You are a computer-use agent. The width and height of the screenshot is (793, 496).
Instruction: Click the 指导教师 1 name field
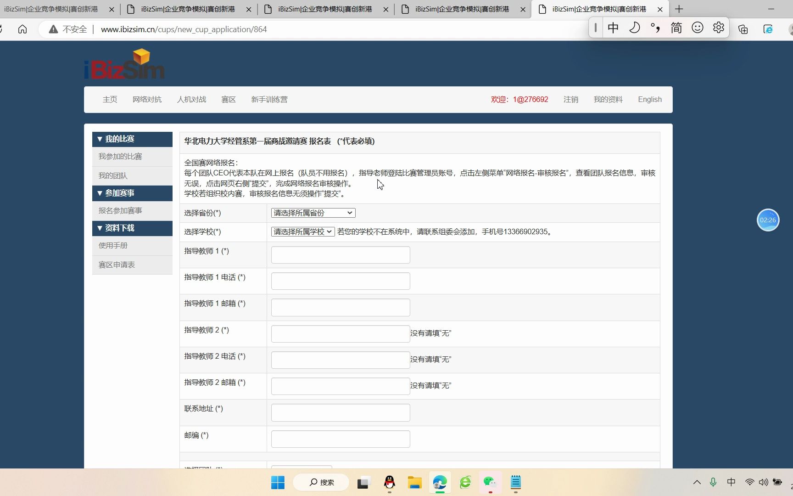pyautogui.click(x=341, y=255)
